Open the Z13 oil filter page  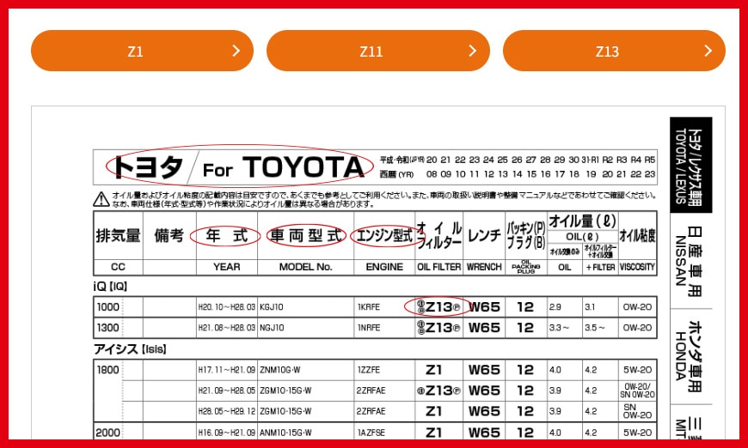pos(607,51)
